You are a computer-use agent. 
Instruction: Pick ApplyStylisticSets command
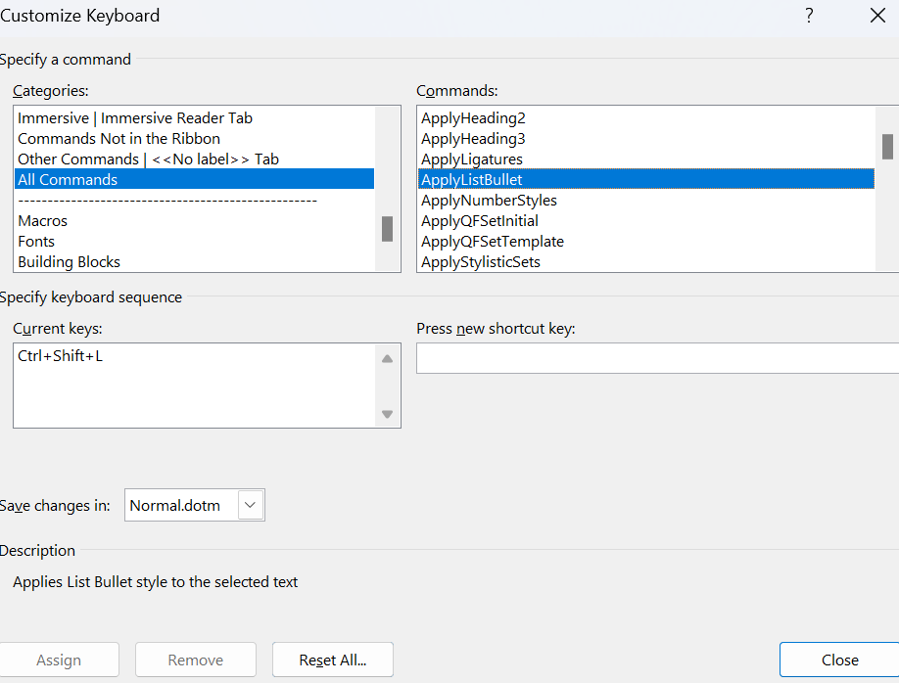(x=481, y=262)
